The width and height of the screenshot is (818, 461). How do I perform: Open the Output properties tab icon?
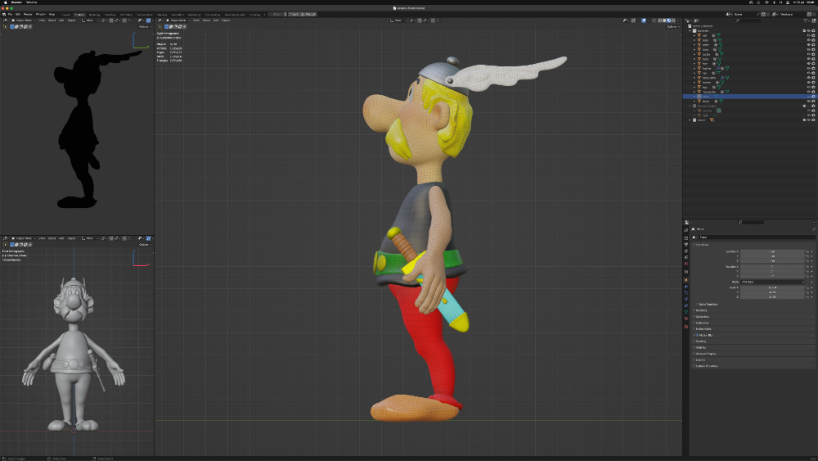pos(686,245)
